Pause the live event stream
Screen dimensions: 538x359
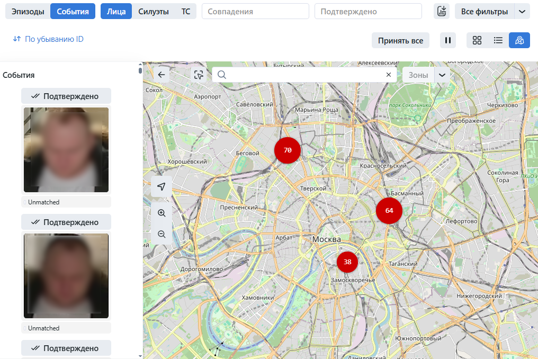click(x=447, y=40)
